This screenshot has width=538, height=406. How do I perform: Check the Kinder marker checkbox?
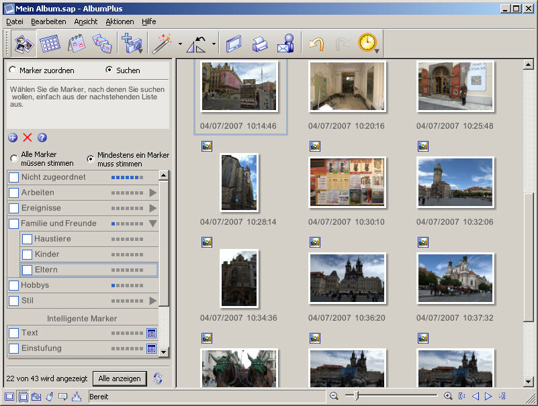(x=27, y=254)
